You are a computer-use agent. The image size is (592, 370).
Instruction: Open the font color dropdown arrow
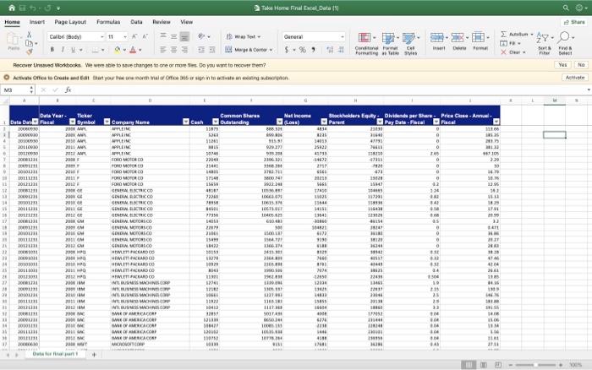[x=140, y=50]
